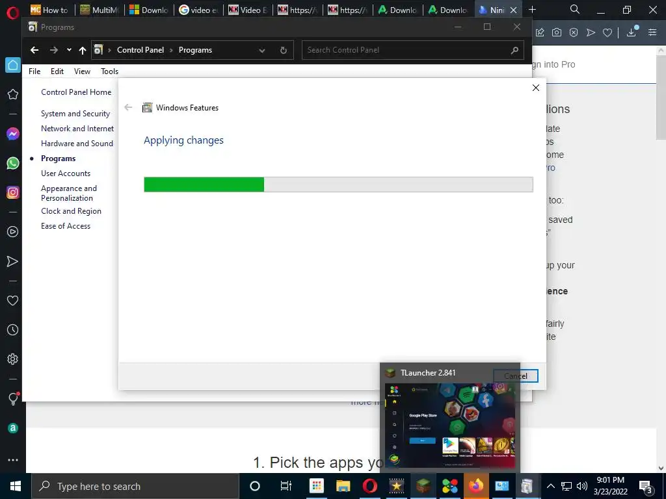Click the send arrow icon in Opera toolbar
The width and height of the screenshot is (666, 499).
point(591,32)
